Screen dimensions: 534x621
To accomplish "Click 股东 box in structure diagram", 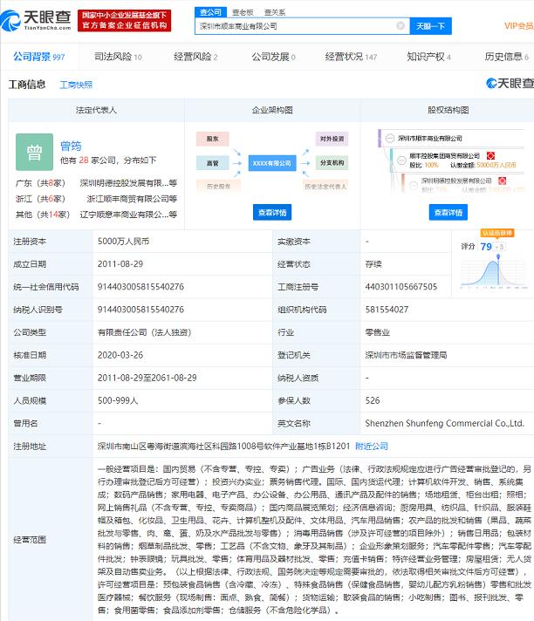I will click(x=213, y=139).
